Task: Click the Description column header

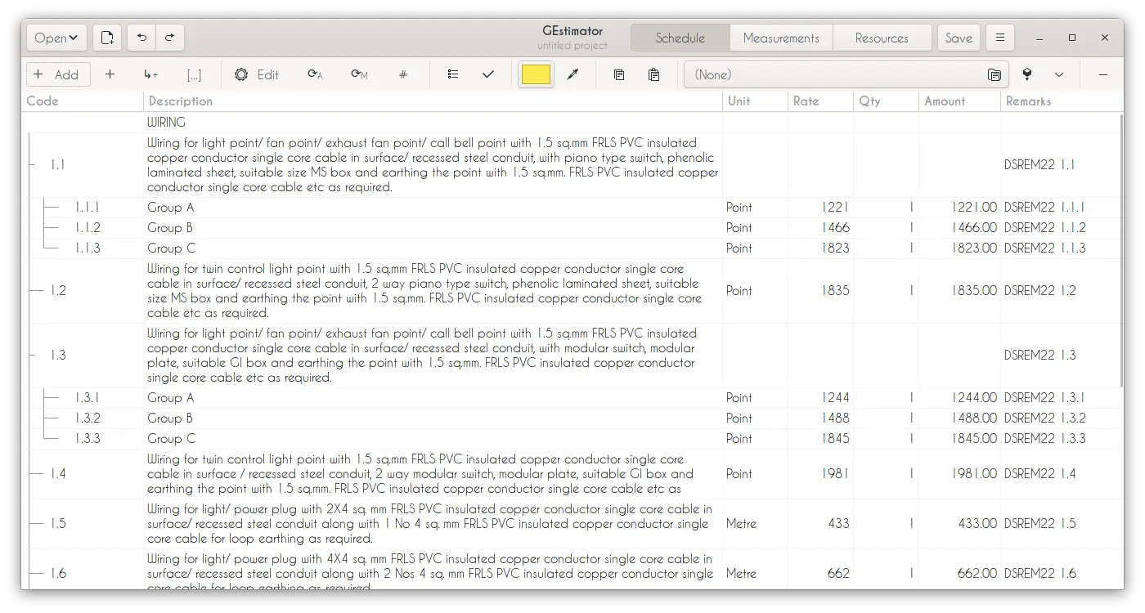Action: (x=433, y=101)
